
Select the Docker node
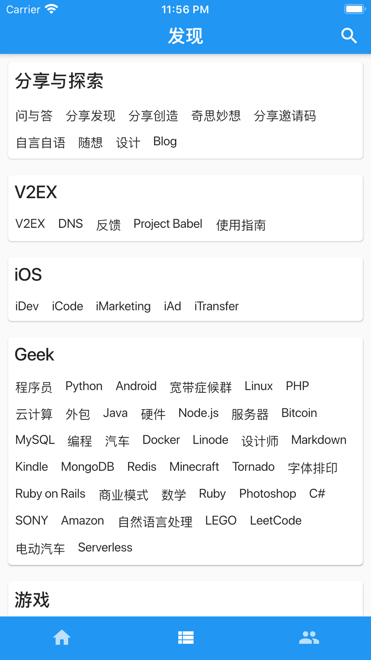161,440
